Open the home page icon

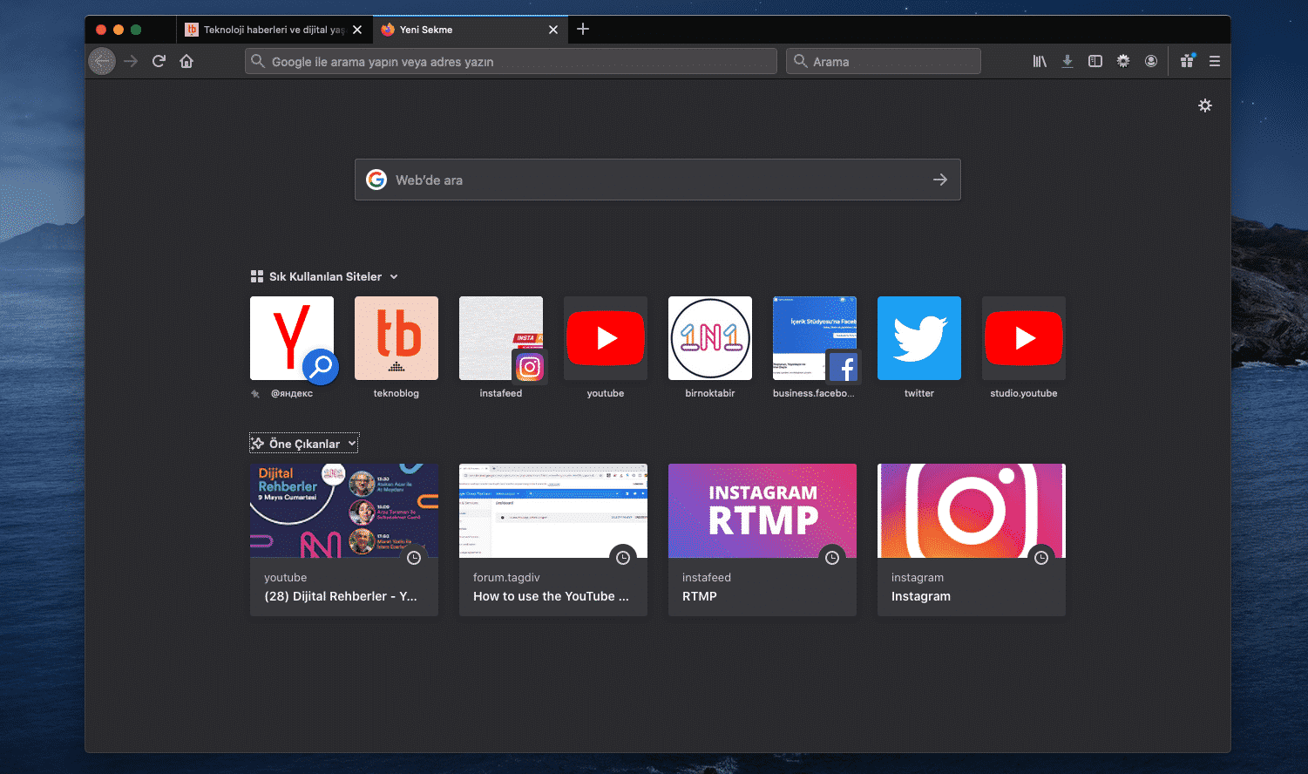[186, 61]
